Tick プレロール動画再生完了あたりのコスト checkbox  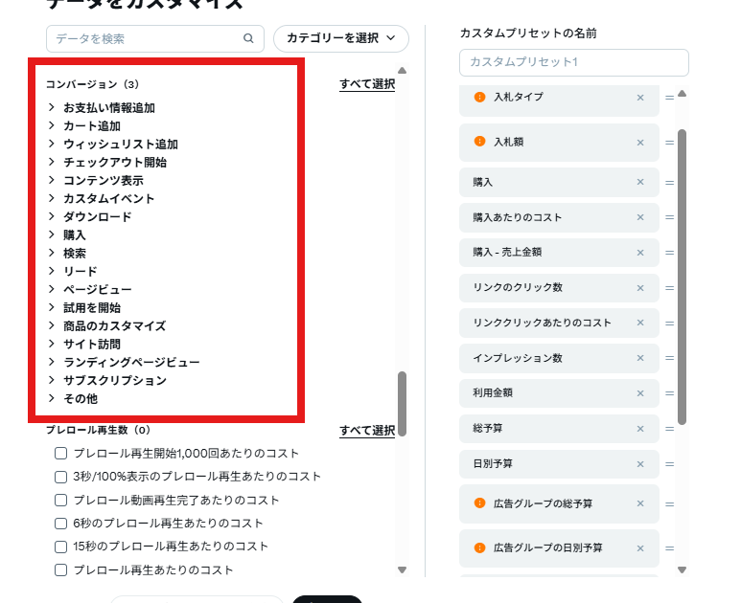[x=60, y=501]
